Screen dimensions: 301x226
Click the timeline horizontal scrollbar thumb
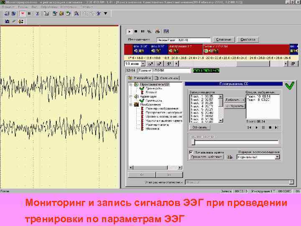253,64
